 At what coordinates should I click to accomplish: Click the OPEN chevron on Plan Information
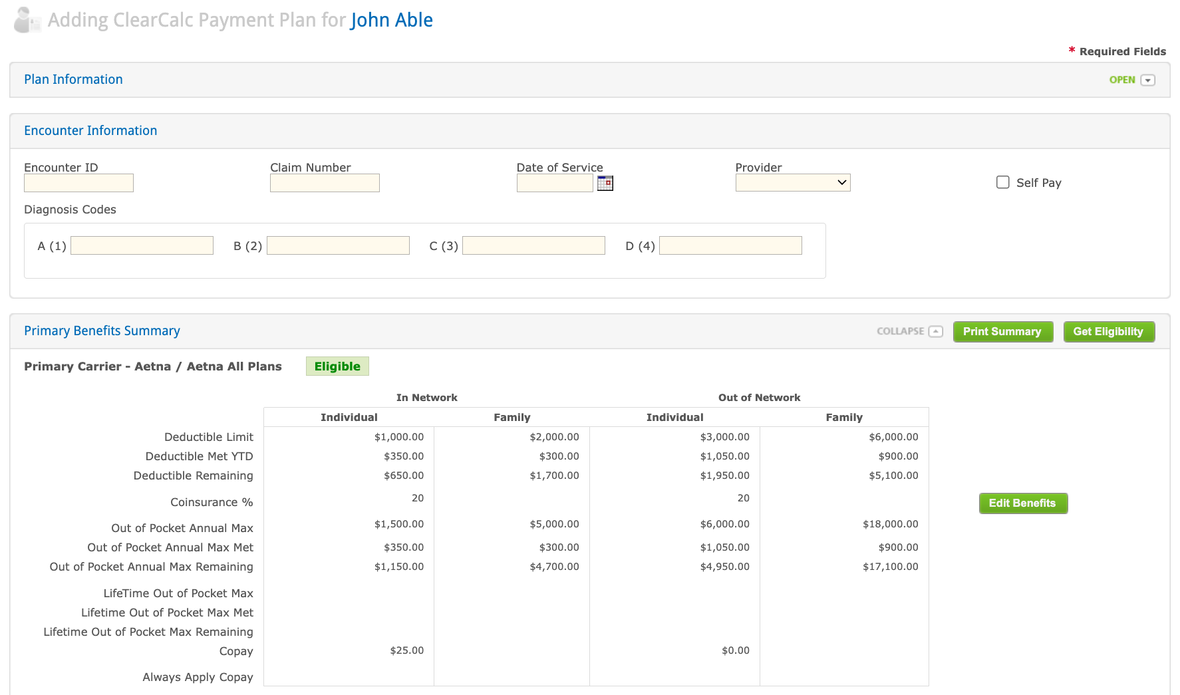1147,79
